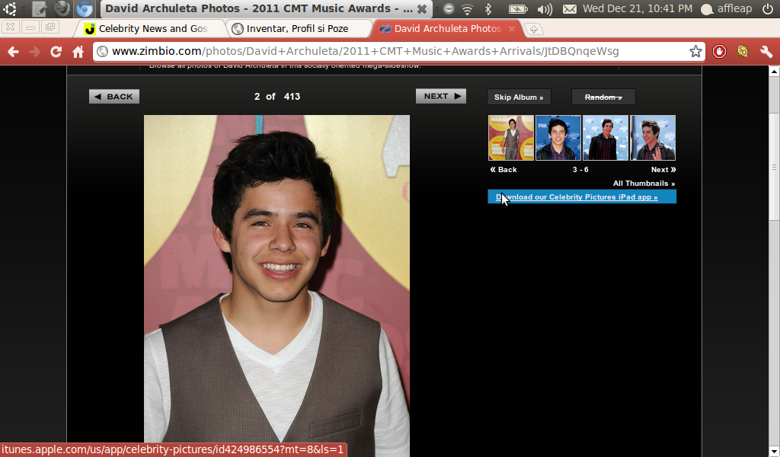
Task: Open thumbnail with FOX logo blue backdrop
Action: point(558,138)
